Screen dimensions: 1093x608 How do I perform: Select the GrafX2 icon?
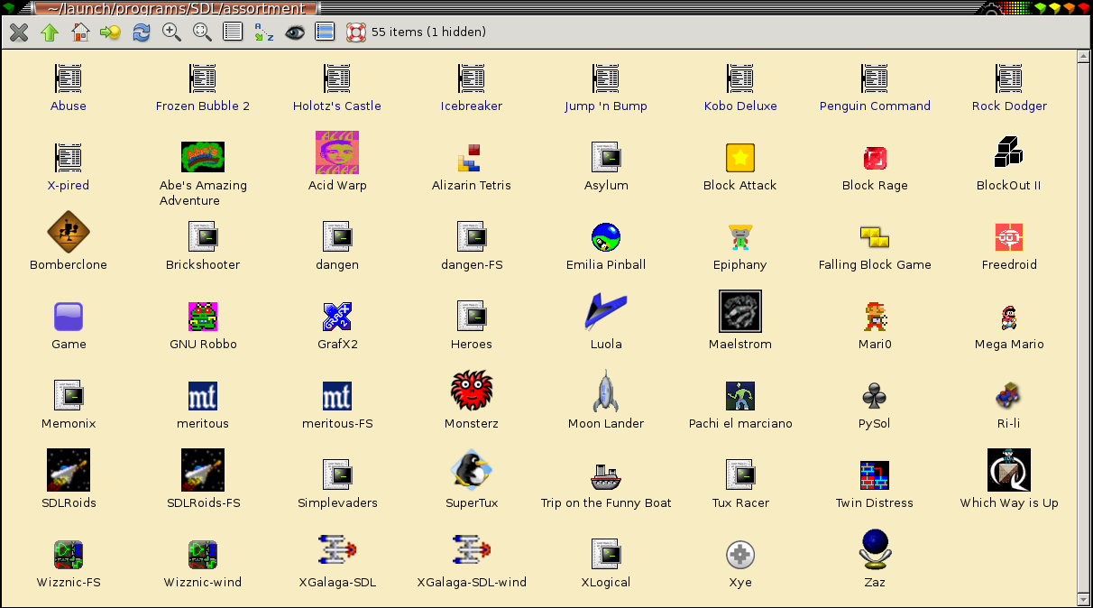coord(337,317)
